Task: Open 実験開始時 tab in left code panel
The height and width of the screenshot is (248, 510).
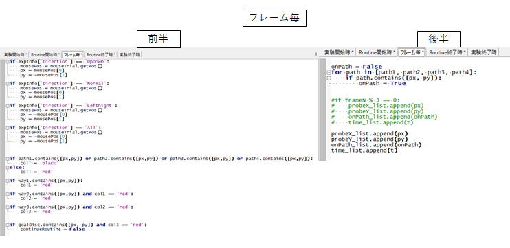Action: [16, 54]
